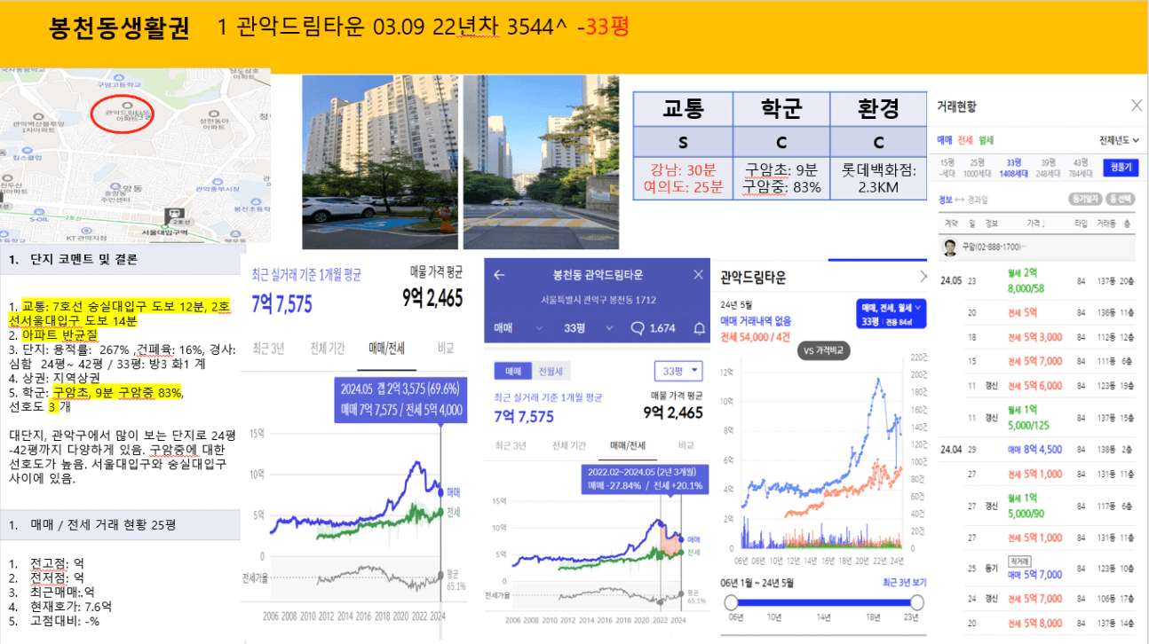
Task: Choose the 33평 1408세대 size tab
Action: (1012, 168)
